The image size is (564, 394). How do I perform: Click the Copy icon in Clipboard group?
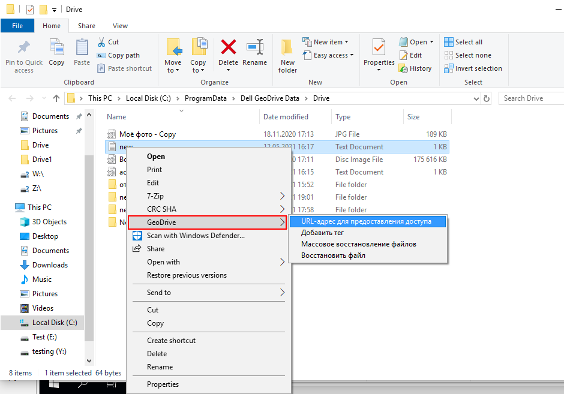tap(56, 48)
